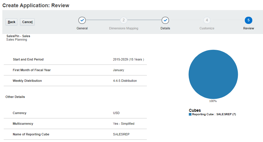Image resolution: width=263 pixels, height=142 pixels.
Task: Click the SALESREP cube name value
Action: pos(121,134)
